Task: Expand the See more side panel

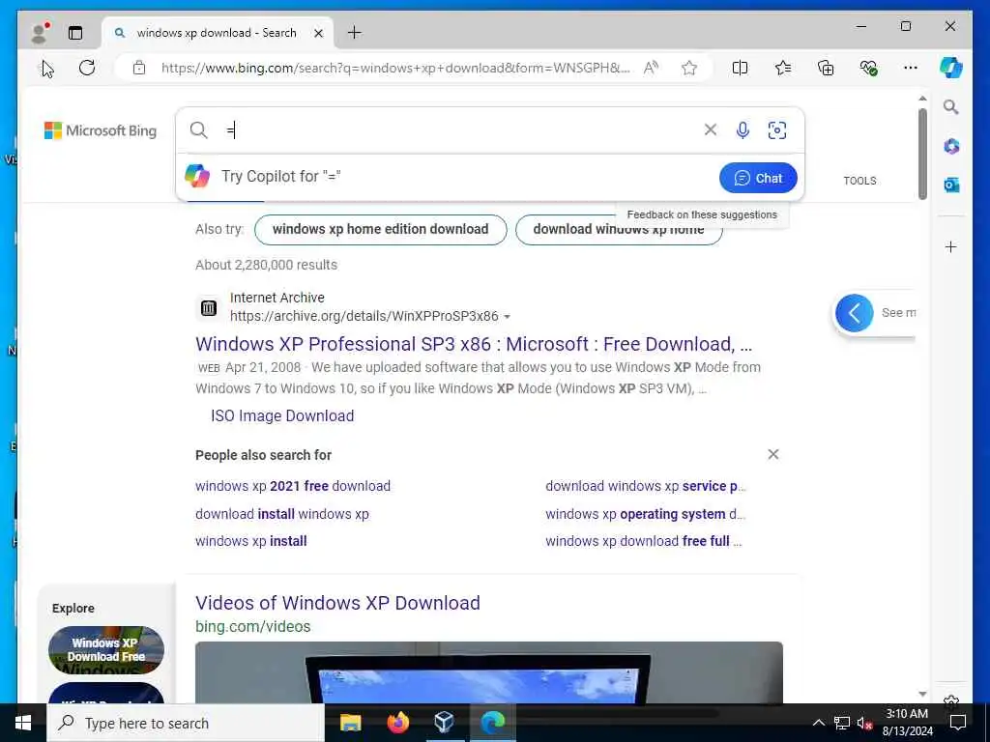Action: 855,313
